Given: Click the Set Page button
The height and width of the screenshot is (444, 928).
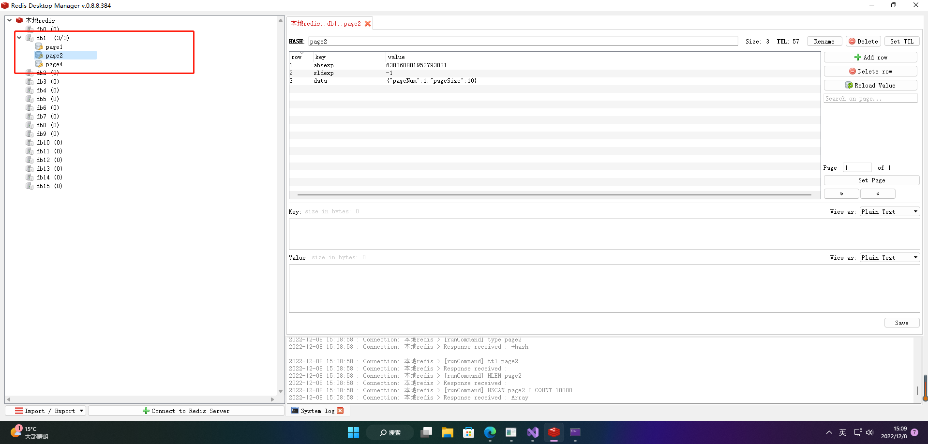Looking at the screenshot, I should 871,180.
